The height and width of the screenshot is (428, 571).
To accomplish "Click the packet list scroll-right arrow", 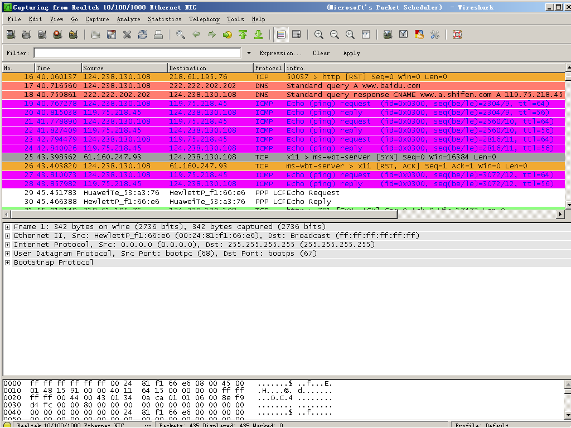I will coord(561,215).
